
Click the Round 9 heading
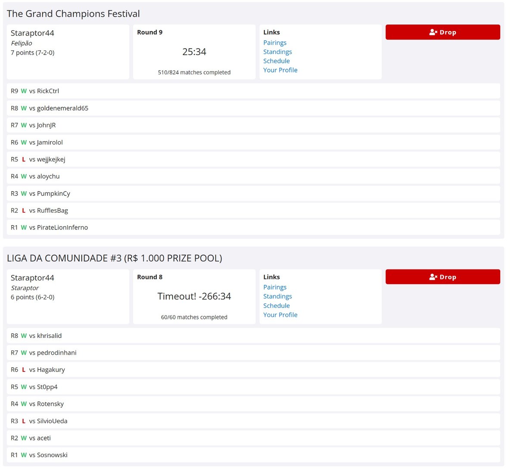point(150,32)
